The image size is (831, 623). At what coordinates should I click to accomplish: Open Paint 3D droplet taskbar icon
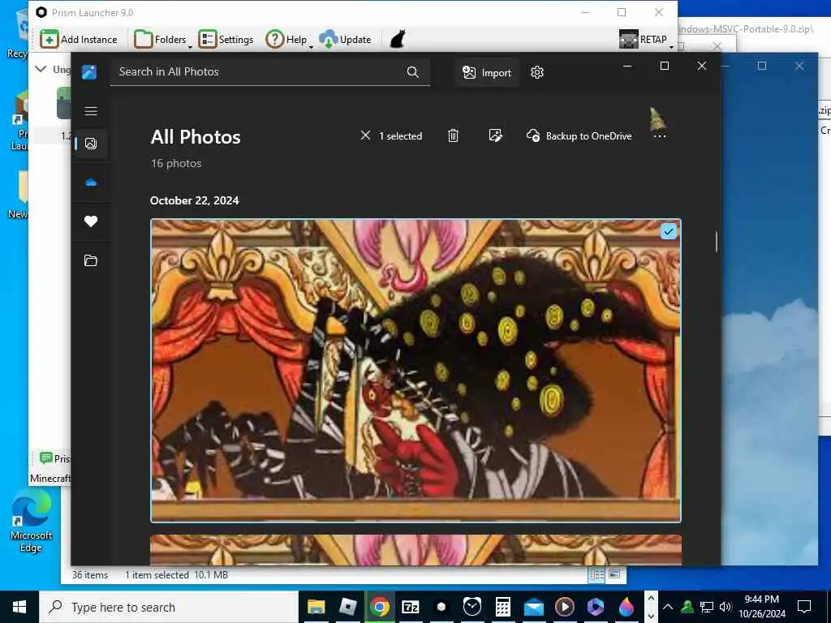point(626,607)
